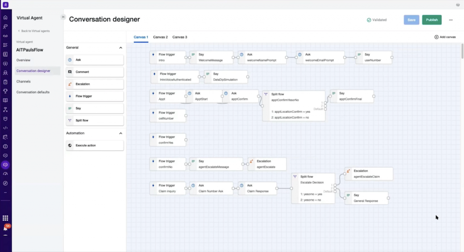Viewport: 464px width, 252px height.
Task: Click Add canvas button
Action: click(445, 37)
